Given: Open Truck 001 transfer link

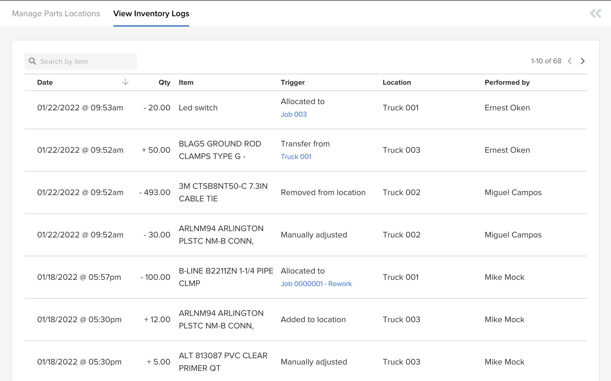Looking at the screenshot, I should [296, 157].
